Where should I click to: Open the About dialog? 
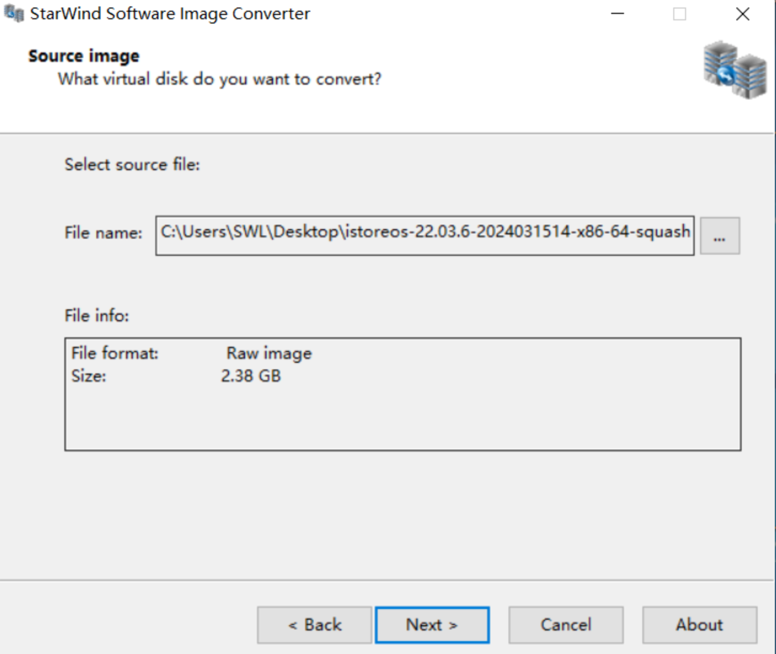tap(699, 625)
